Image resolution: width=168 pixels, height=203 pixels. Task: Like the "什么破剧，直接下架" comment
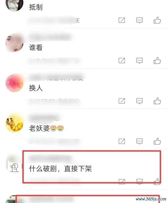click(x=157, y=181)
